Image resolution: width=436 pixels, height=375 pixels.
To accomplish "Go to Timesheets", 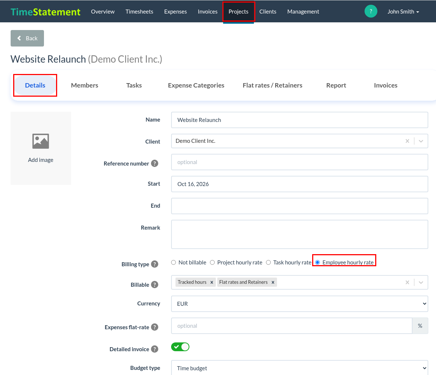I will 139,12.
